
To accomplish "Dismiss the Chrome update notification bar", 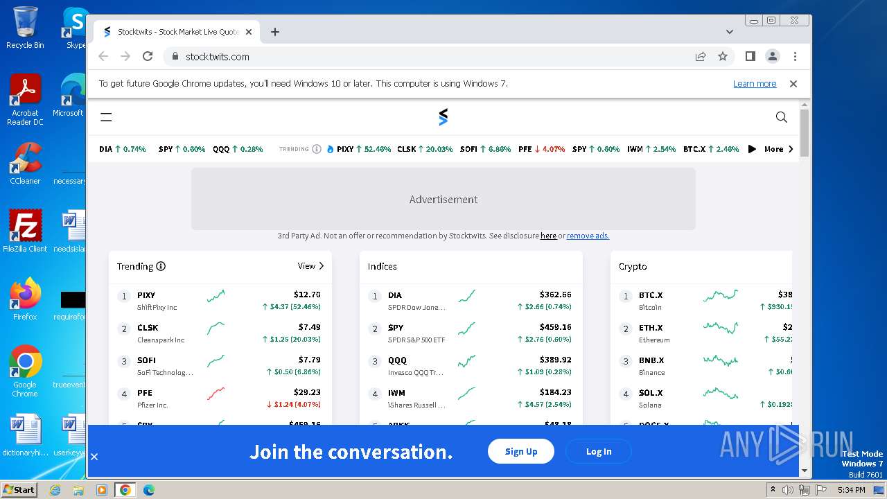I will (793, 84).
